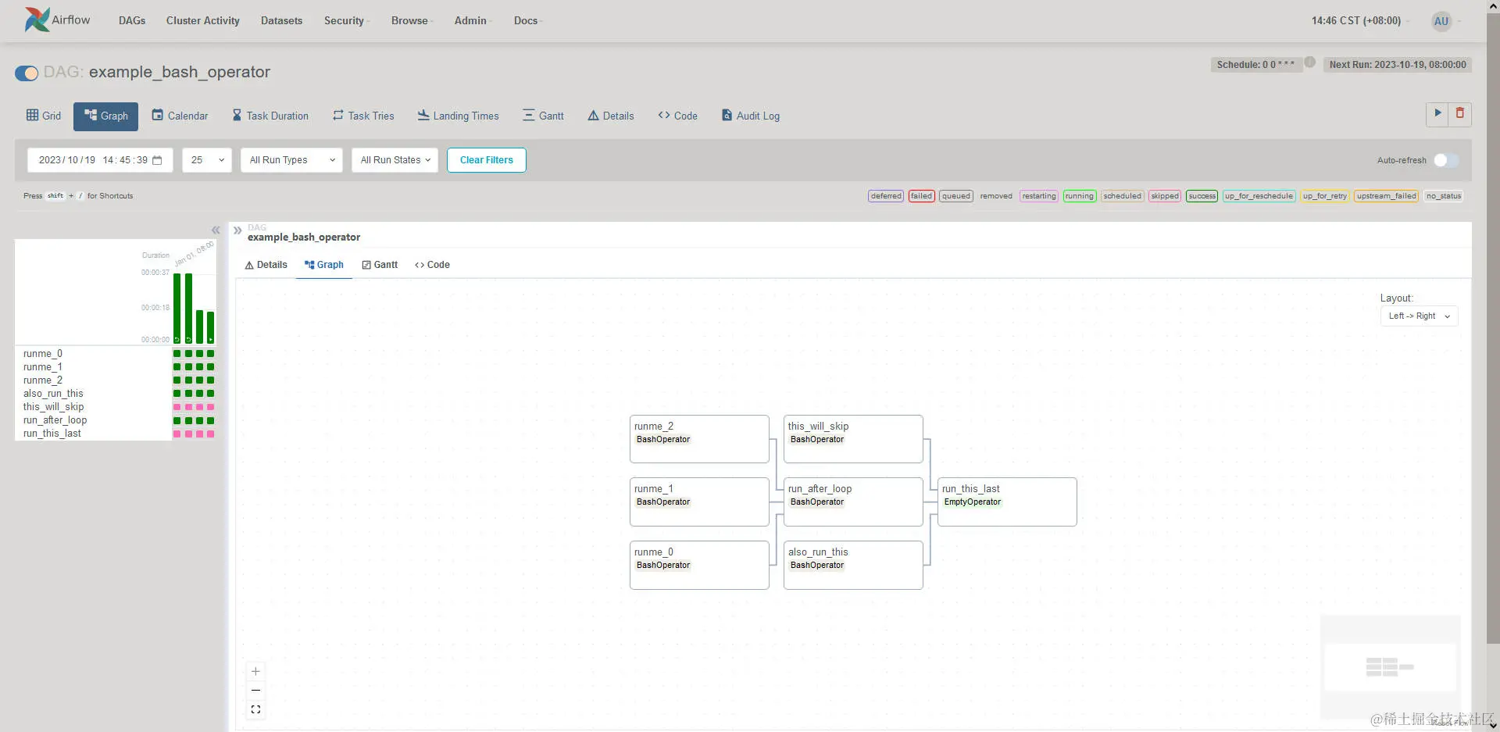The image size is (1500, 732).
Task: Open the Details tab in DAG panel
Action: coord(266,265)
